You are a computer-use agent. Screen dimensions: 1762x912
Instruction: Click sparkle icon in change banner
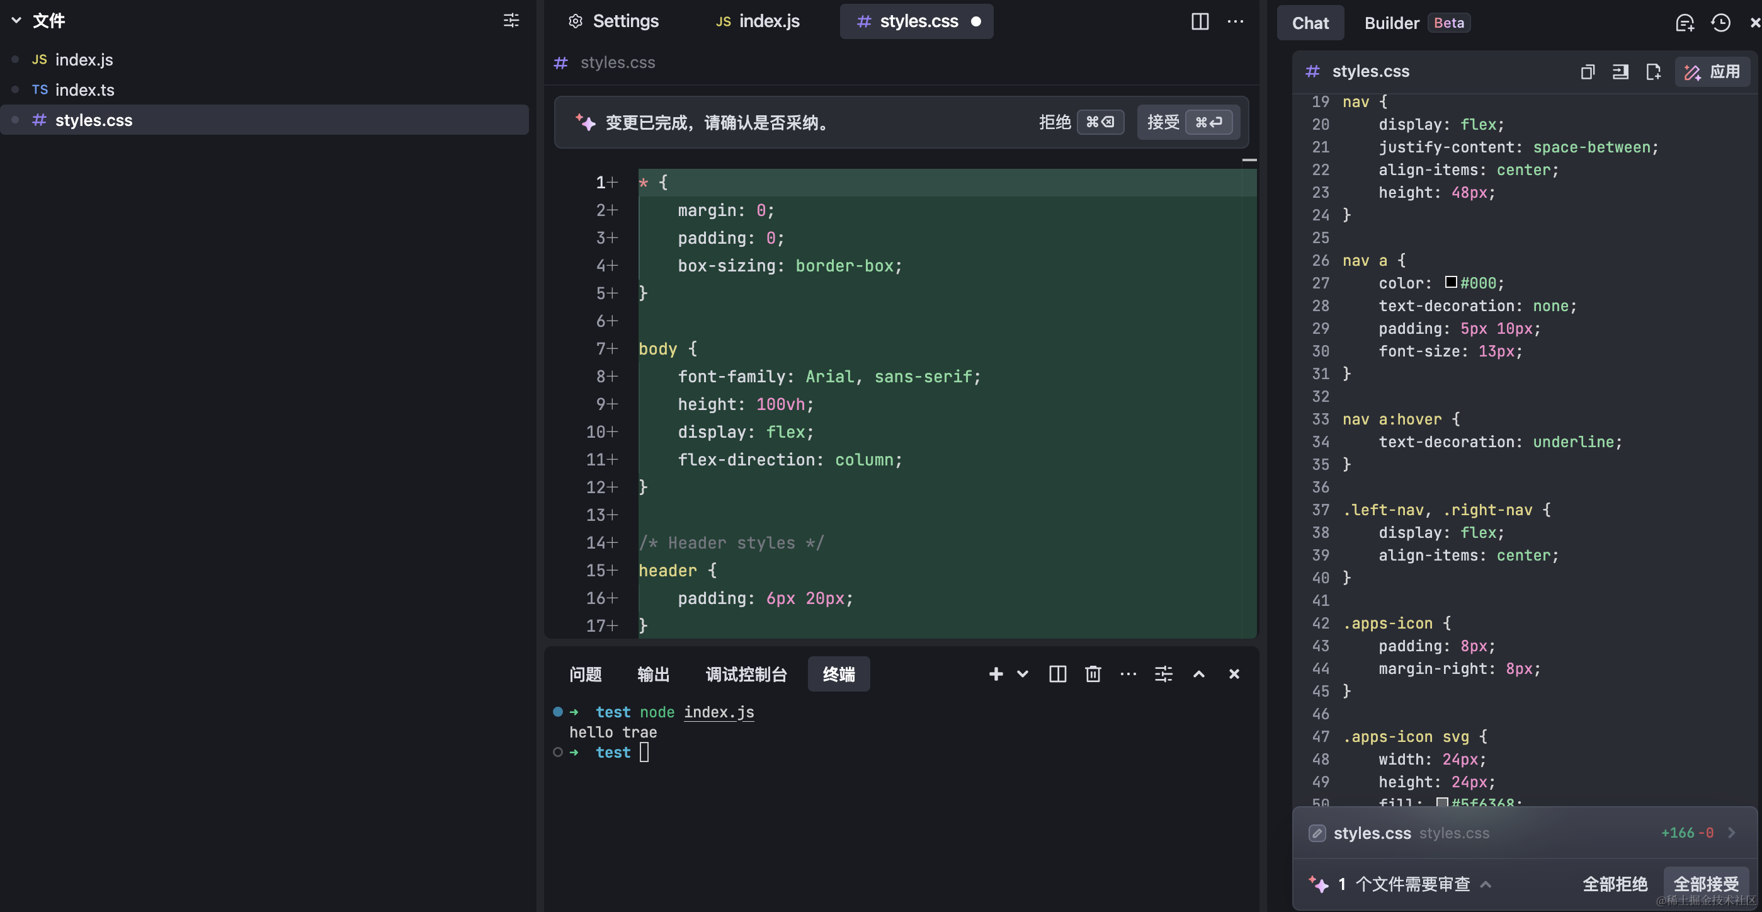[x=585, y=122]
